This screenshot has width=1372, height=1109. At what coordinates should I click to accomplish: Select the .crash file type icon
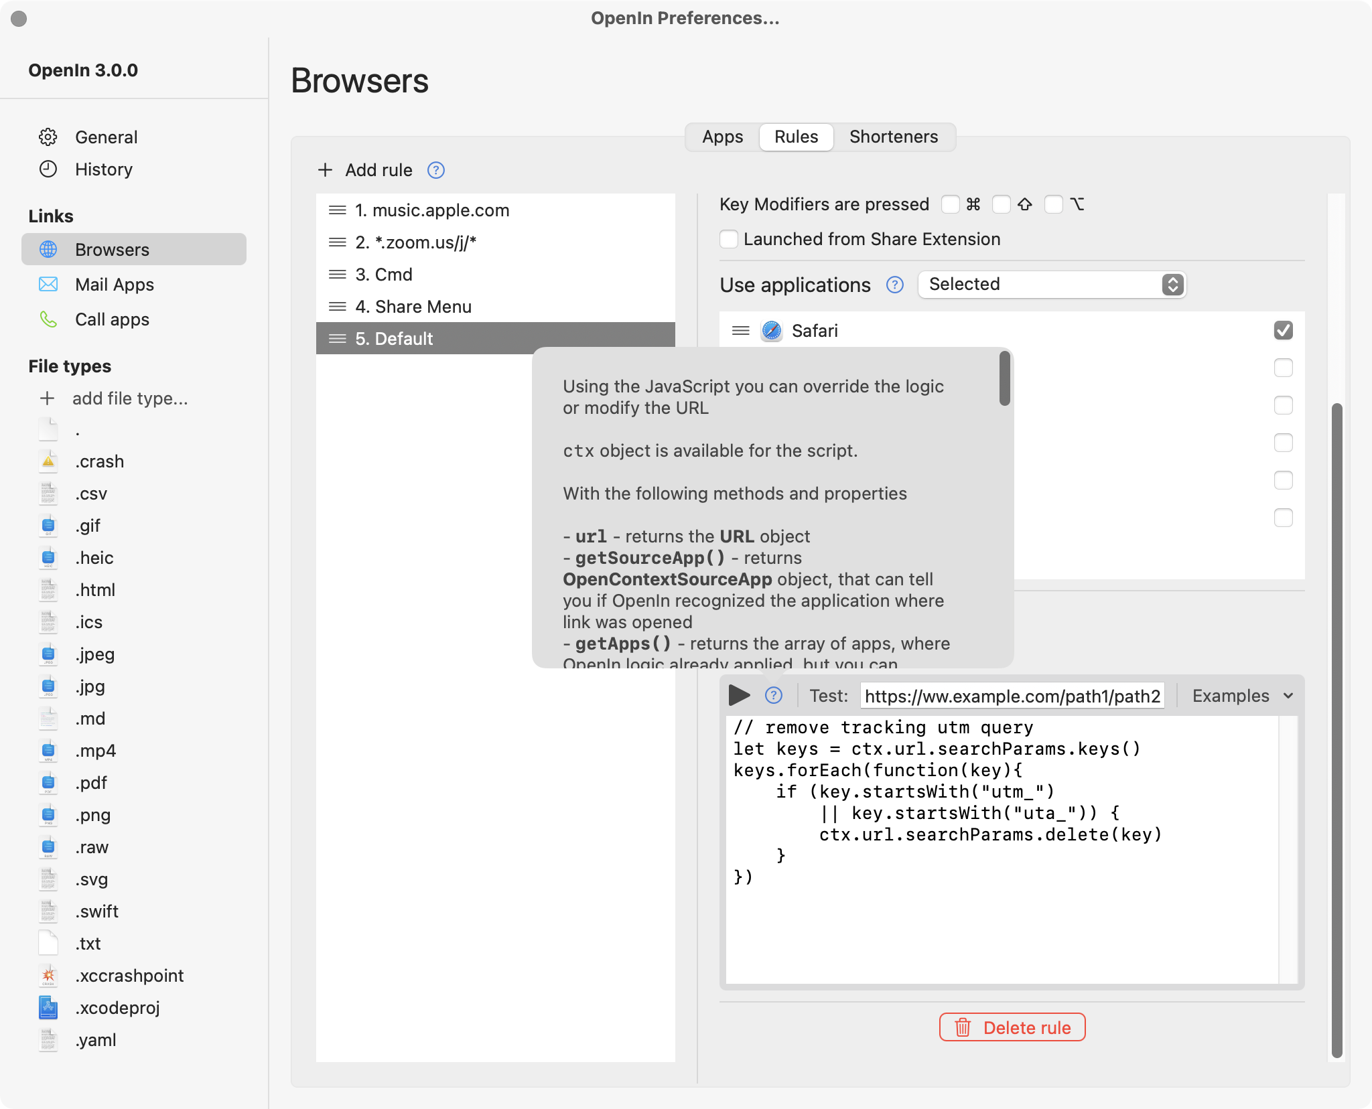tap(48, 461)
